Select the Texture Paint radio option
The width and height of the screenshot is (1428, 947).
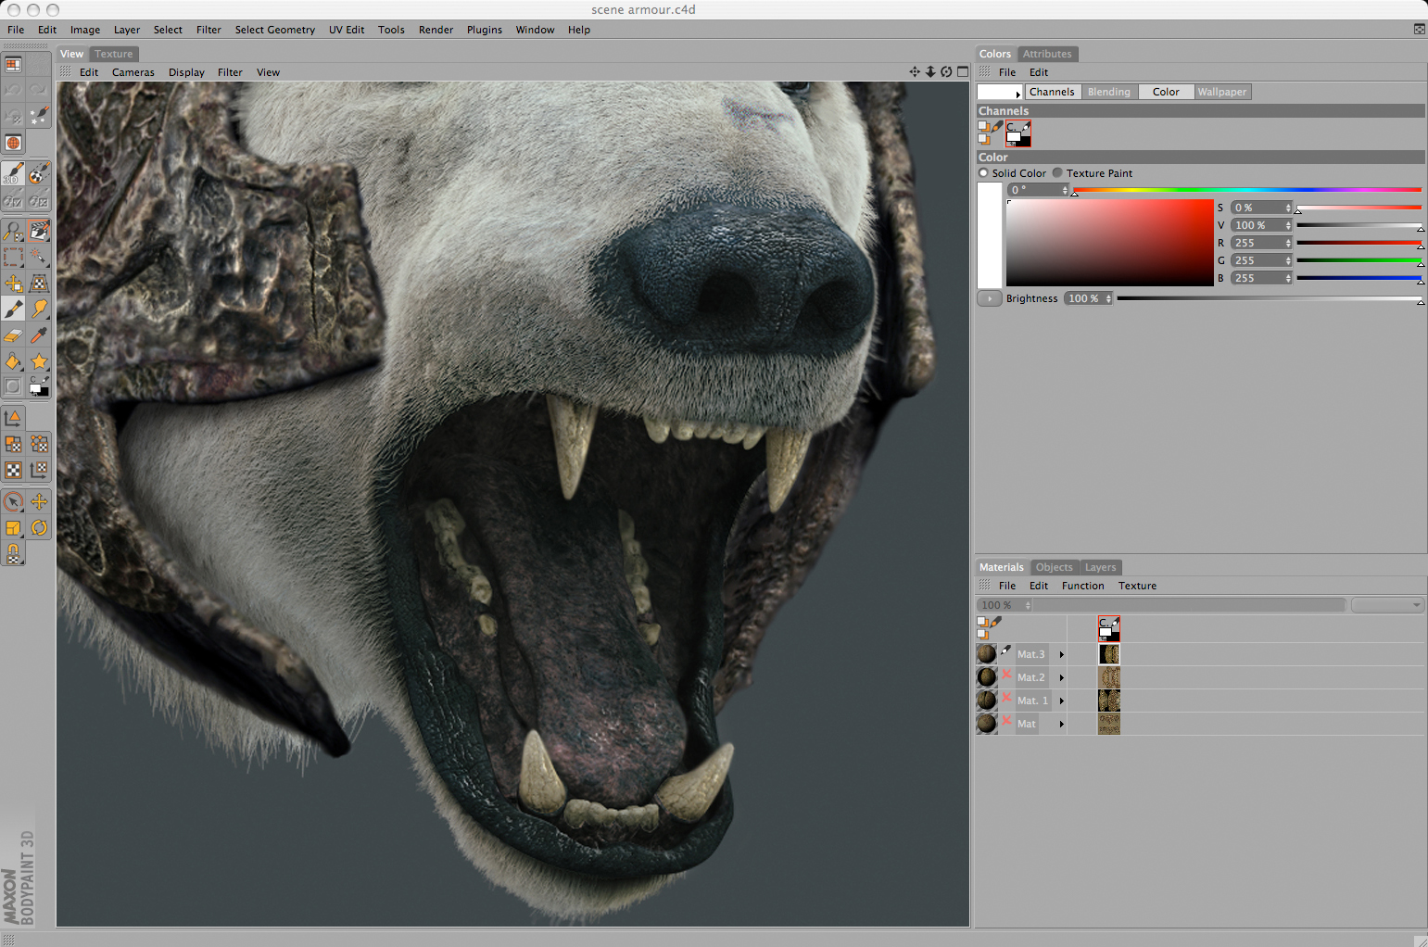tap(1057, 173)
